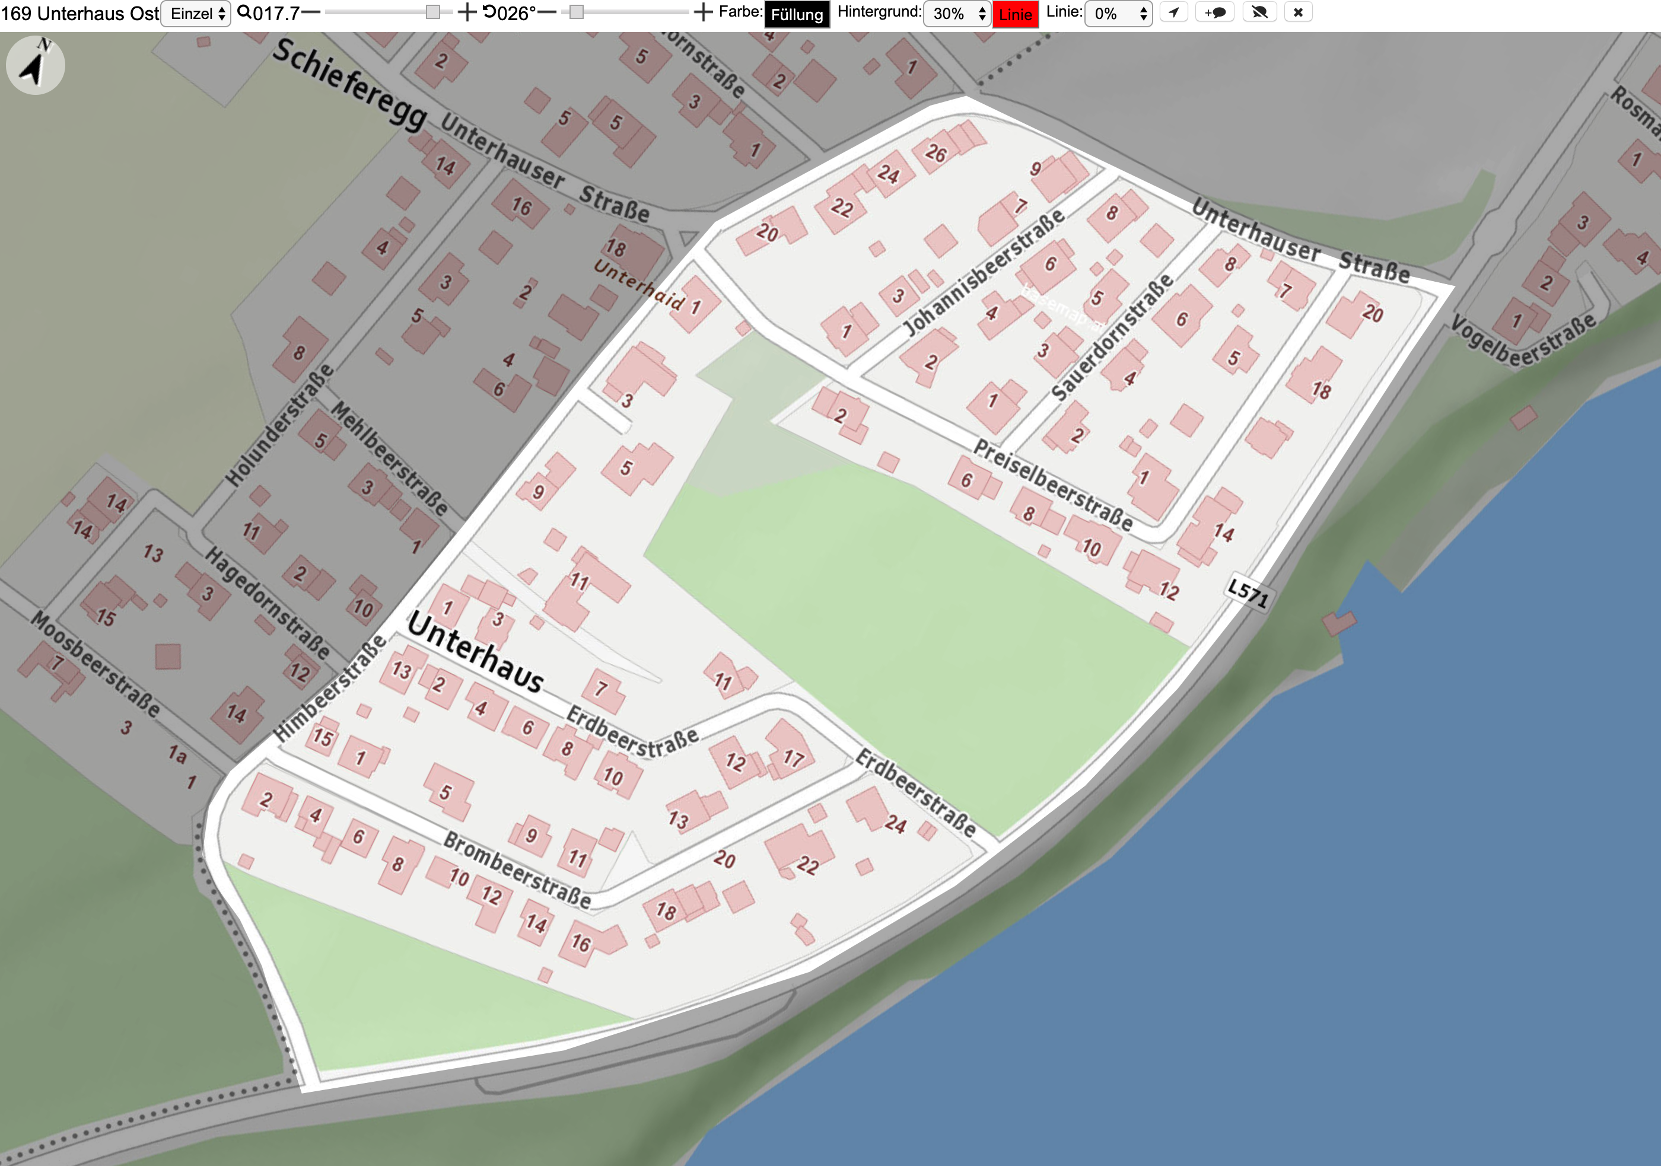Click the zoom minus icon
1661x1166 pixels.
311,12
